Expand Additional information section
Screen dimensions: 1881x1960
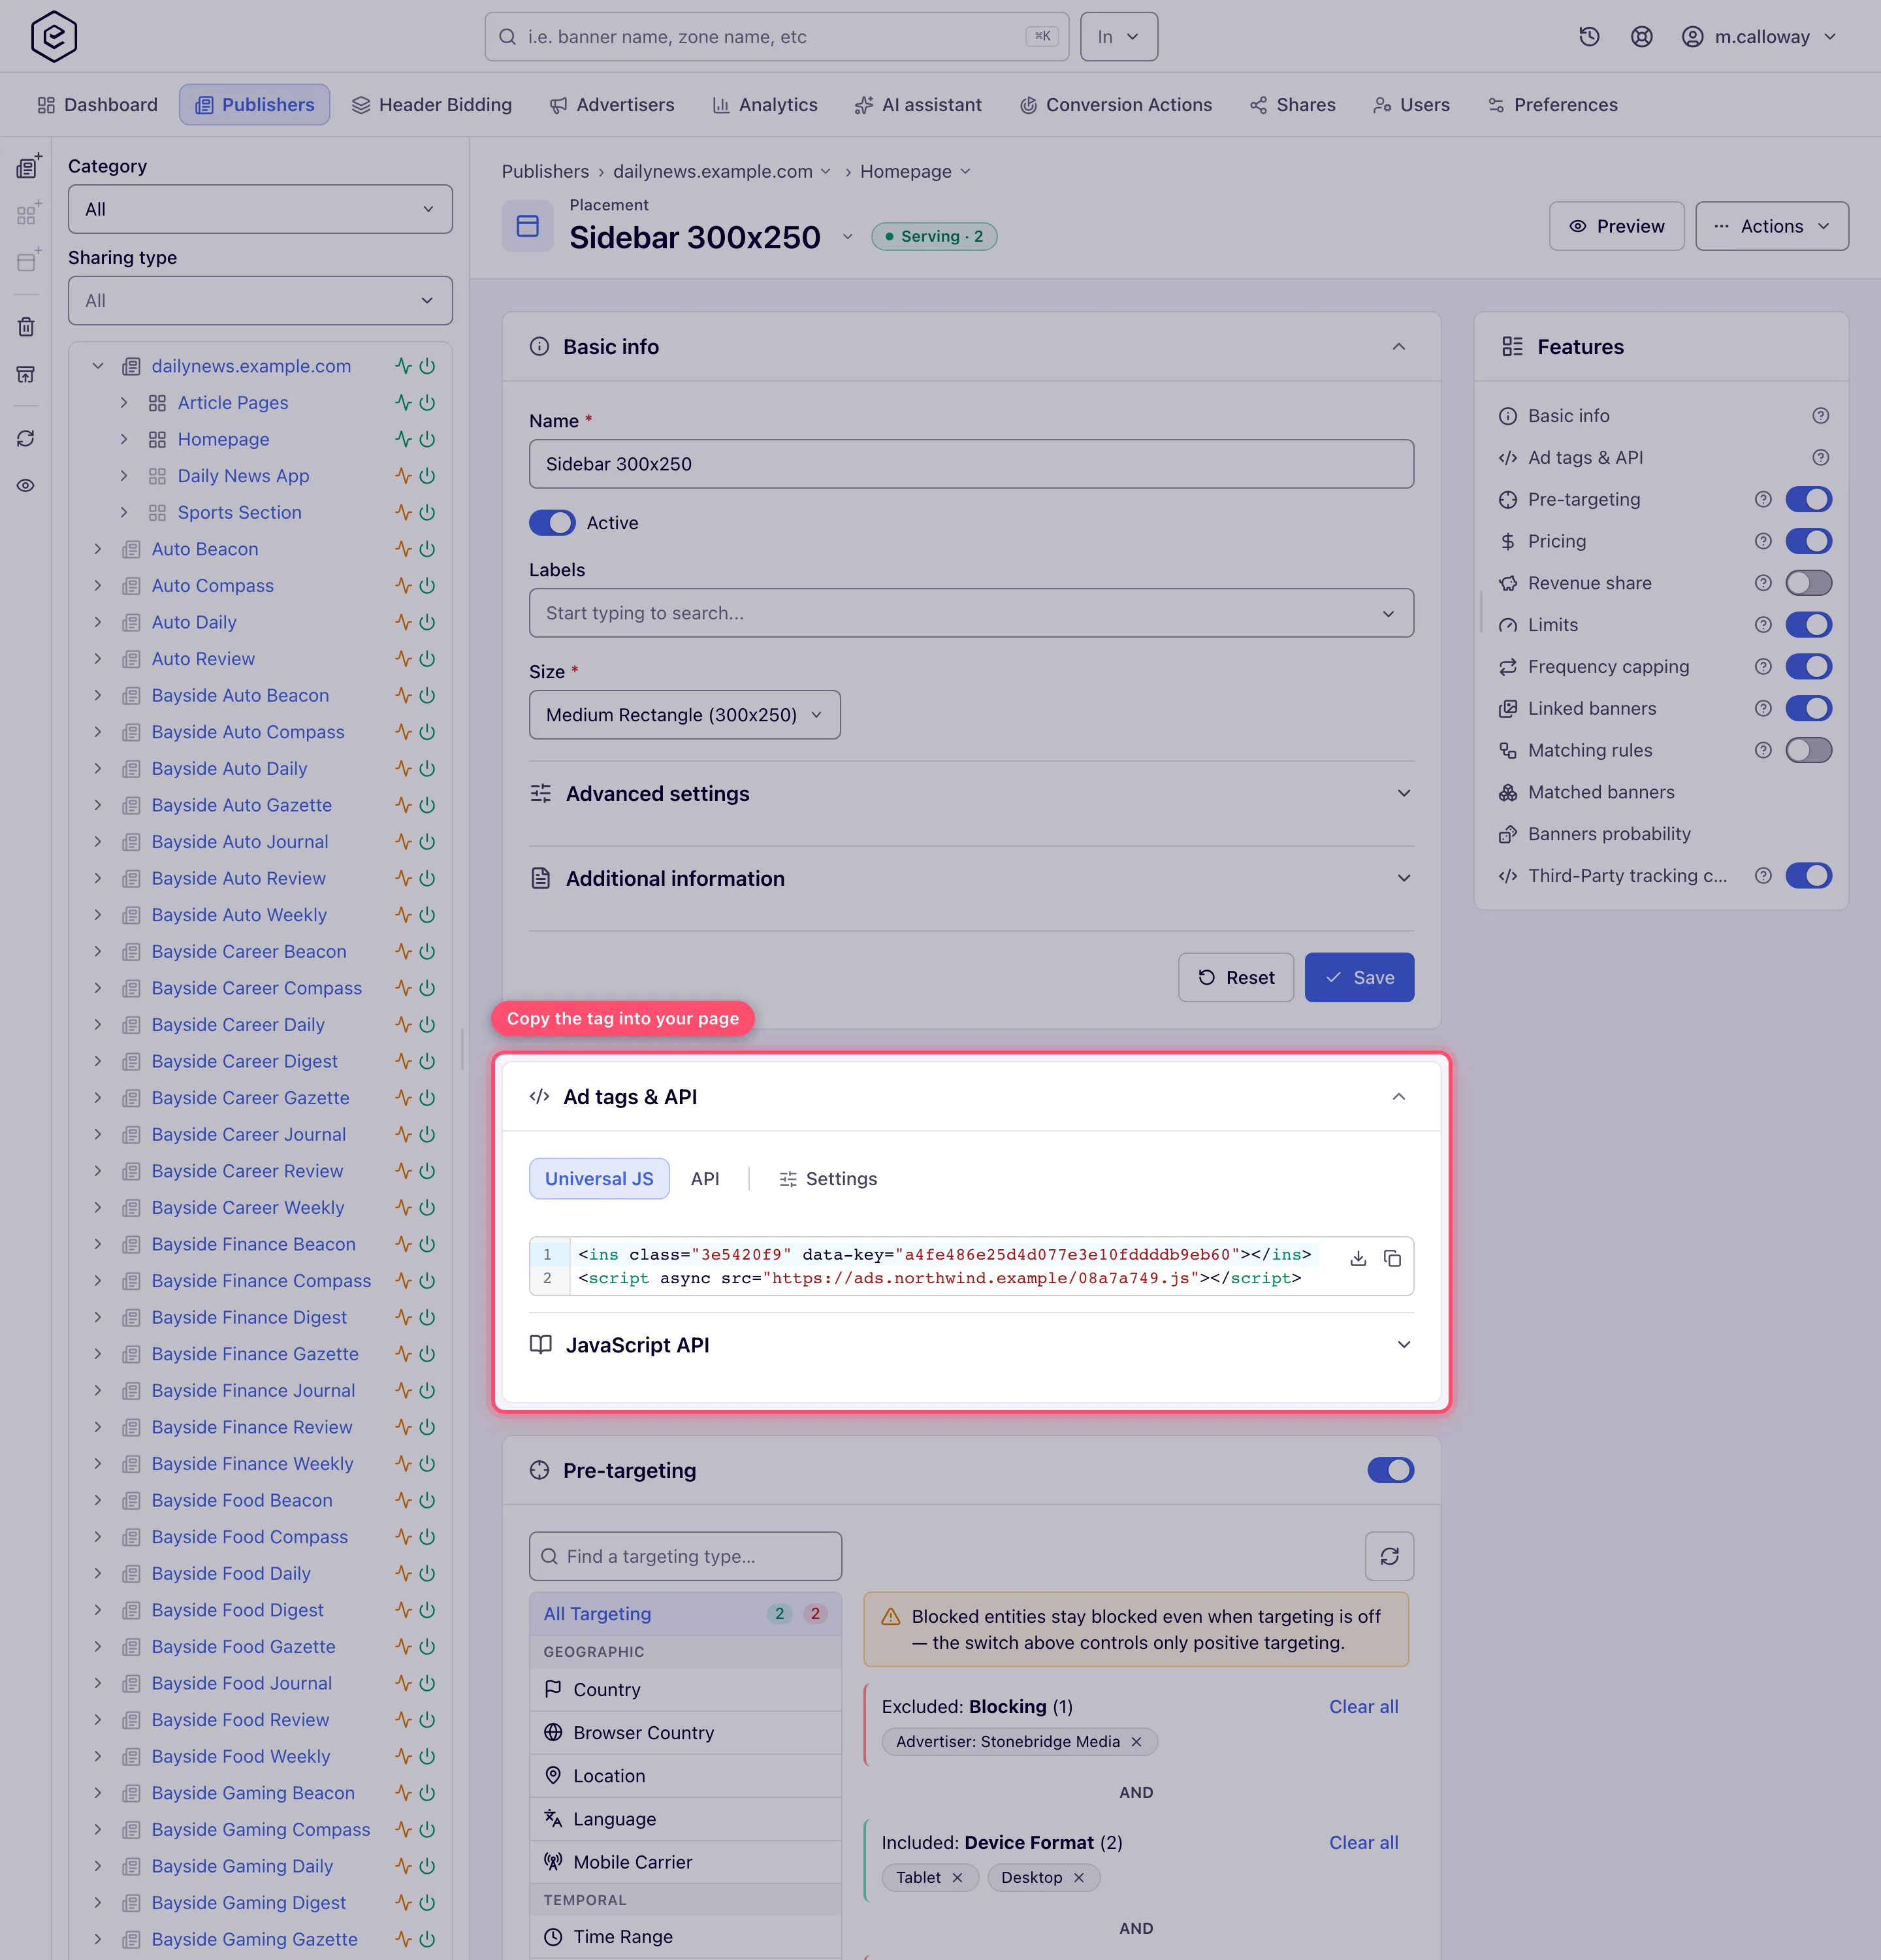[971, 879]
